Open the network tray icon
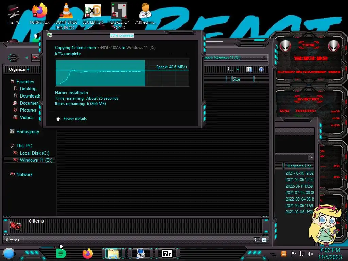Screen dimensions: 348x261 (x=302, y=254)
